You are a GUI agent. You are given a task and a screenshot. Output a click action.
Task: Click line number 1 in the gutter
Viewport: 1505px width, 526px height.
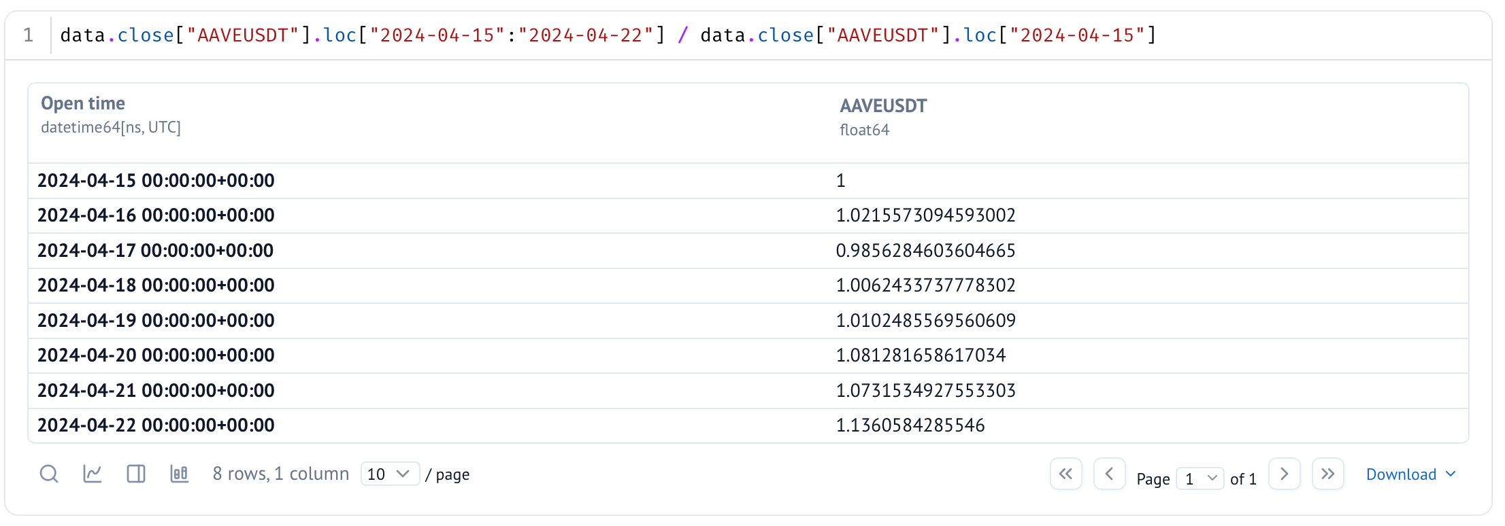tap(28, 35)
